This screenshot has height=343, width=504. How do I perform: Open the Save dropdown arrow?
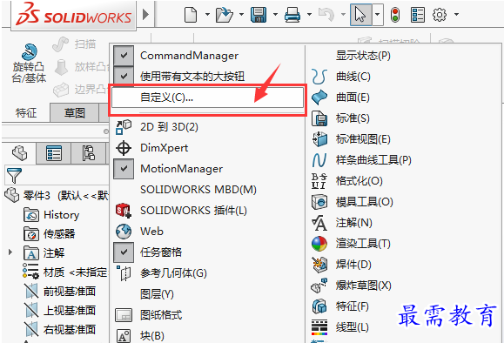[275, 15]
